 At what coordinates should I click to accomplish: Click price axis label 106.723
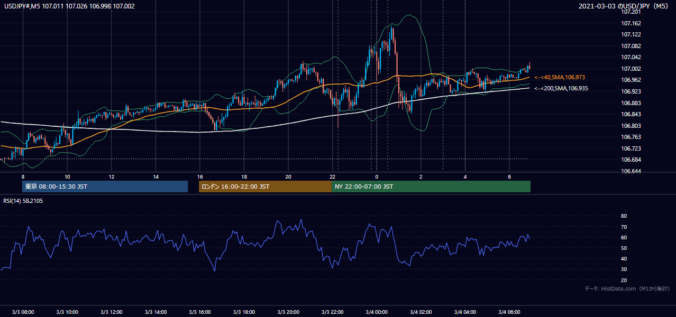tap(631, 148)
